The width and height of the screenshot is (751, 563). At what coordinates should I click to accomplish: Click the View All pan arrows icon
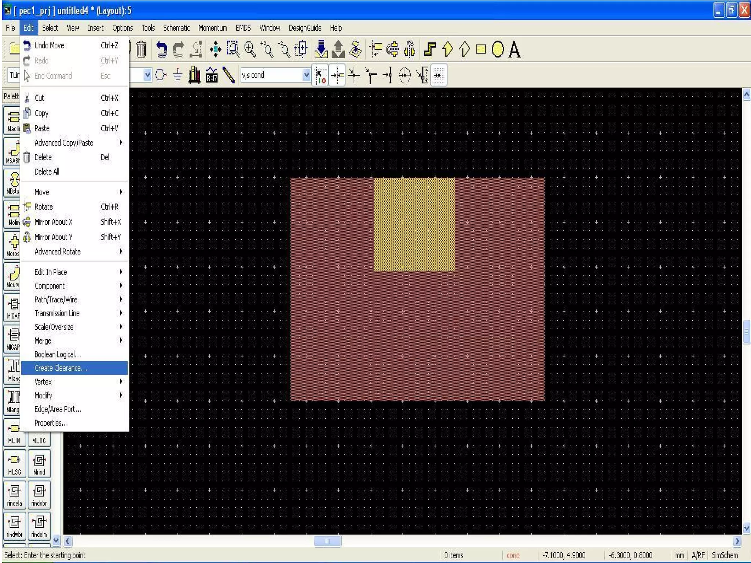(215, 49)
